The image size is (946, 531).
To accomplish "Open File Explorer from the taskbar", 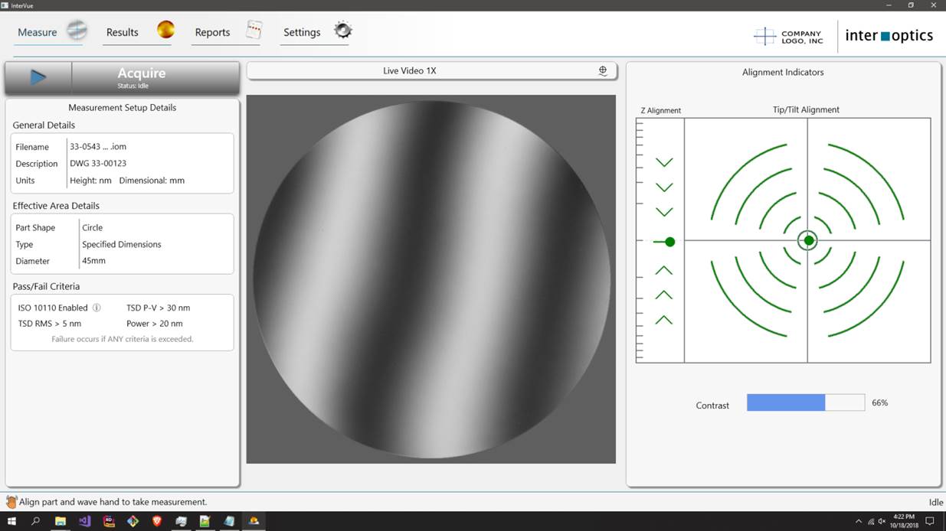I will pyautogui.click(x=60, y=521).
